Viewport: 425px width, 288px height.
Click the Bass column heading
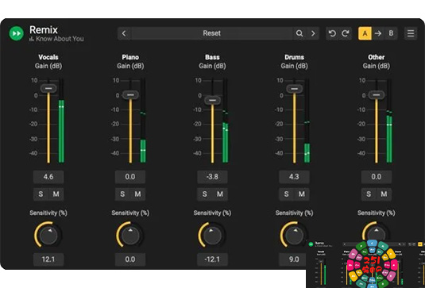tap(213, 57)
